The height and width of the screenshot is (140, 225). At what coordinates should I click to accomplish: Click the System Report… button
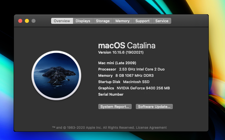115,107
